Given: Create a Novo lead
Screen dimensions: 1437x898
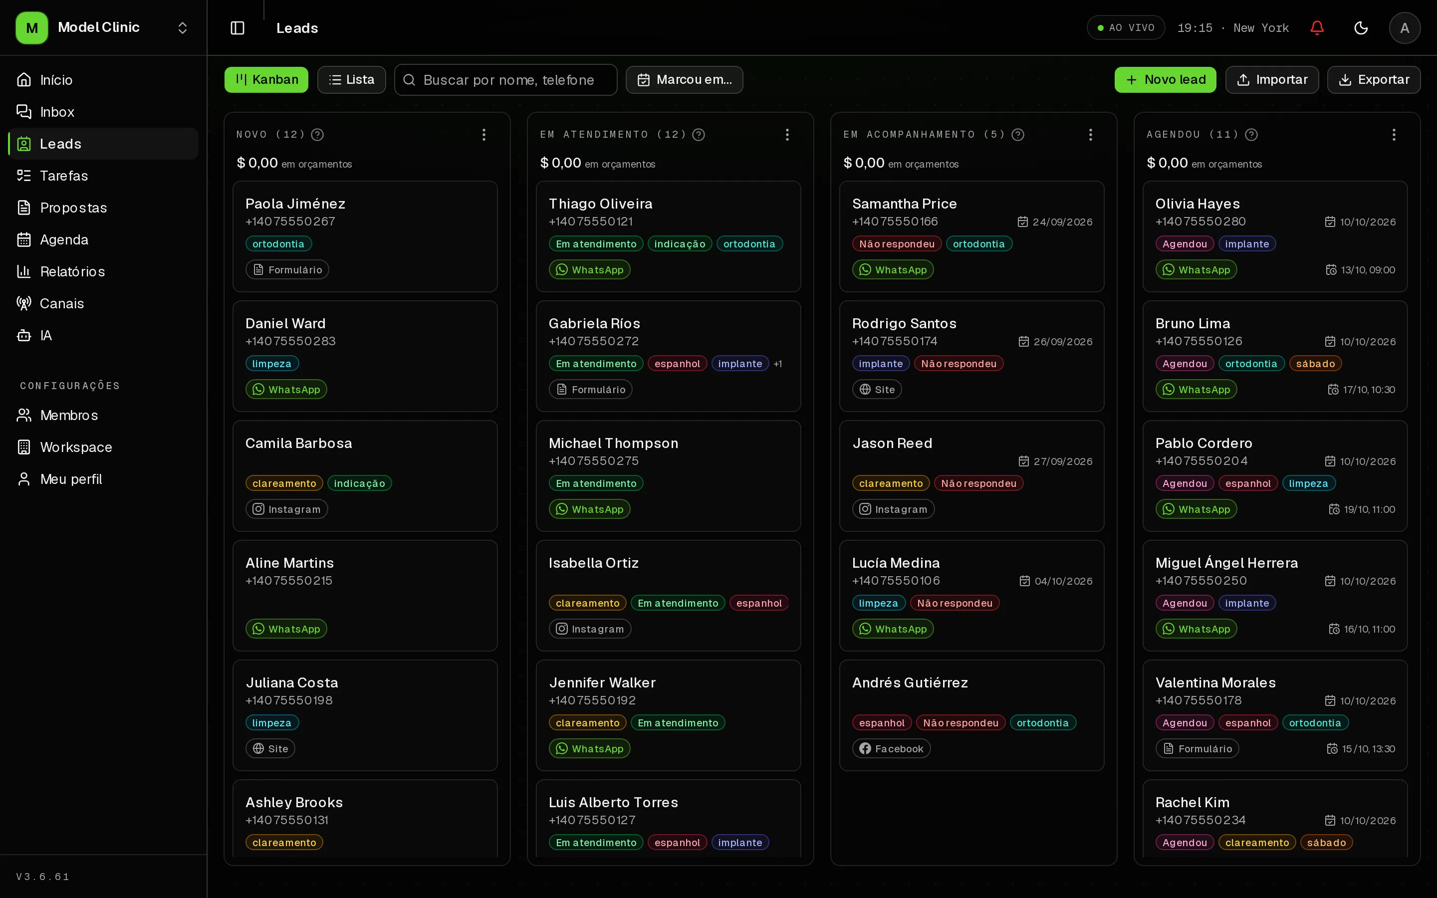Looking at the screenshot, I should point(1165,80).
